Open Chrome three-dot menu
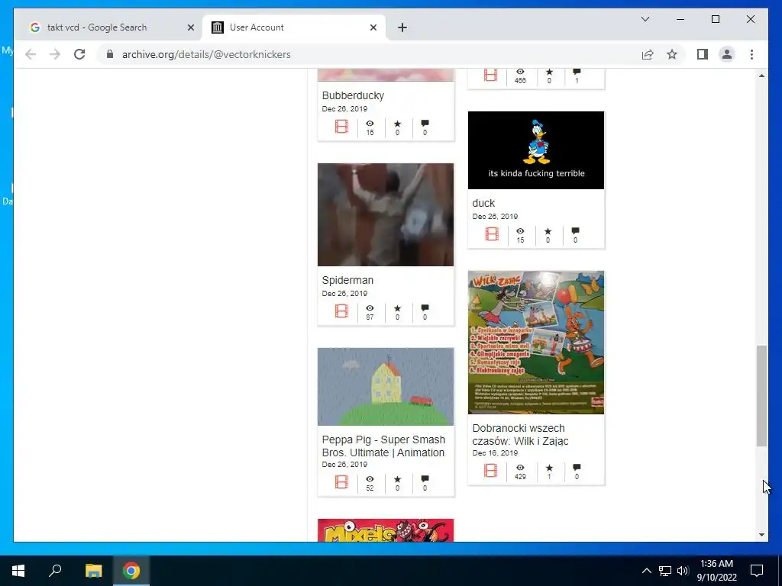782x586 pixels. 751,54
